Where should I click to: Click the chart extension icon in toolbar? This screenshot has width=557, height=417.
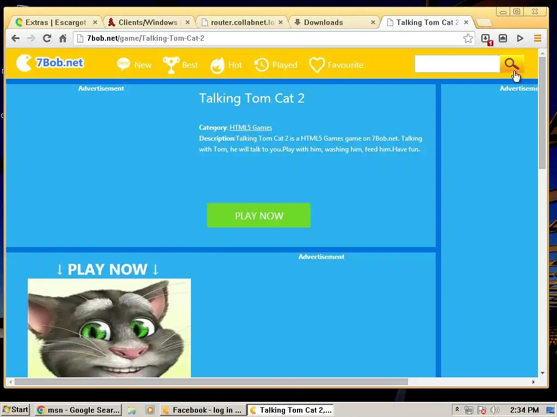point(503,39)
